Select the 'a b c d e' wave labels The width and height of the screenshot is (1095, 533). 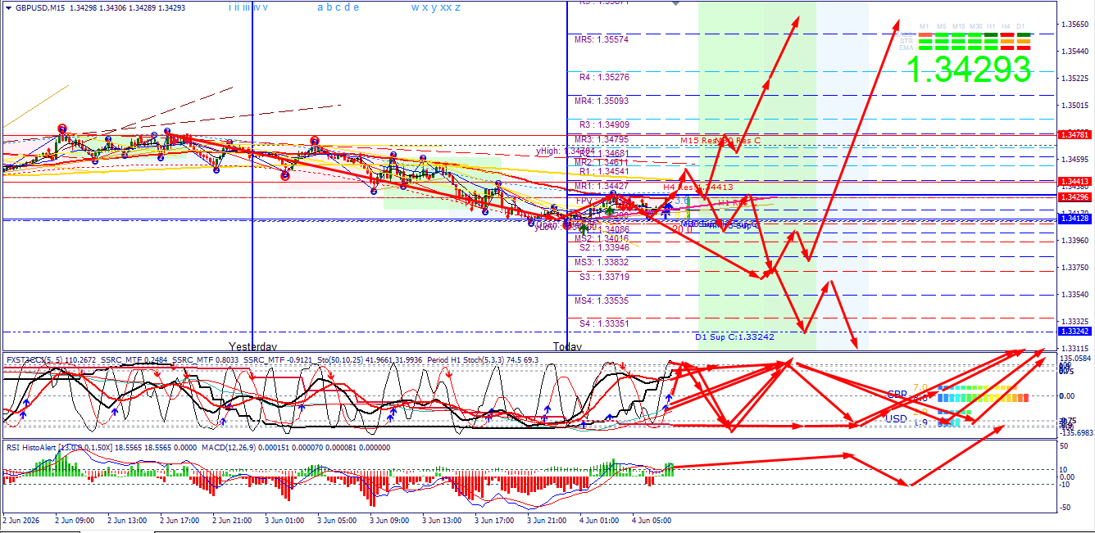click(x=338, y=7)
